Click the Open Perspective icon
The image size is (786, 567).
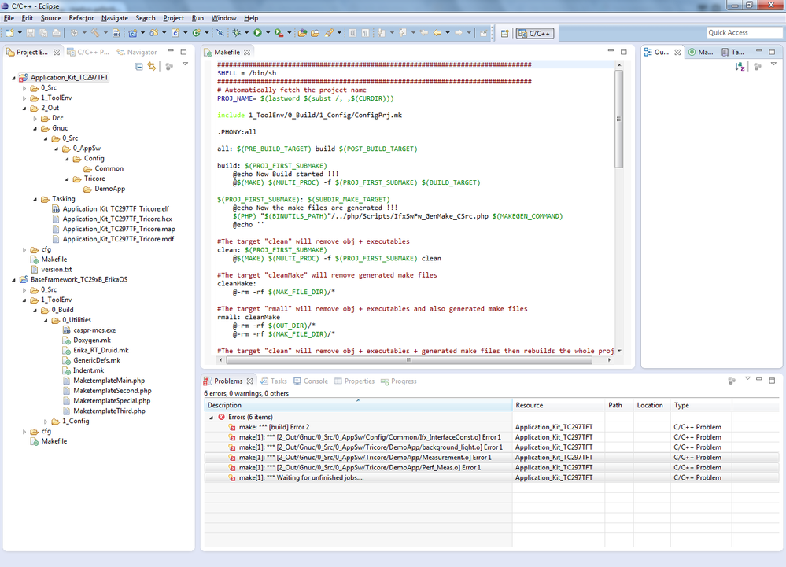click(505, 33)
